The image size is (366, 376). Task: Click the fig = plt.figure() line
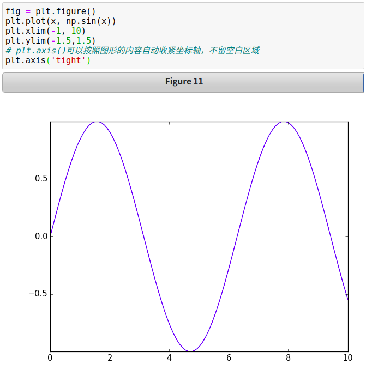point(50,11)
